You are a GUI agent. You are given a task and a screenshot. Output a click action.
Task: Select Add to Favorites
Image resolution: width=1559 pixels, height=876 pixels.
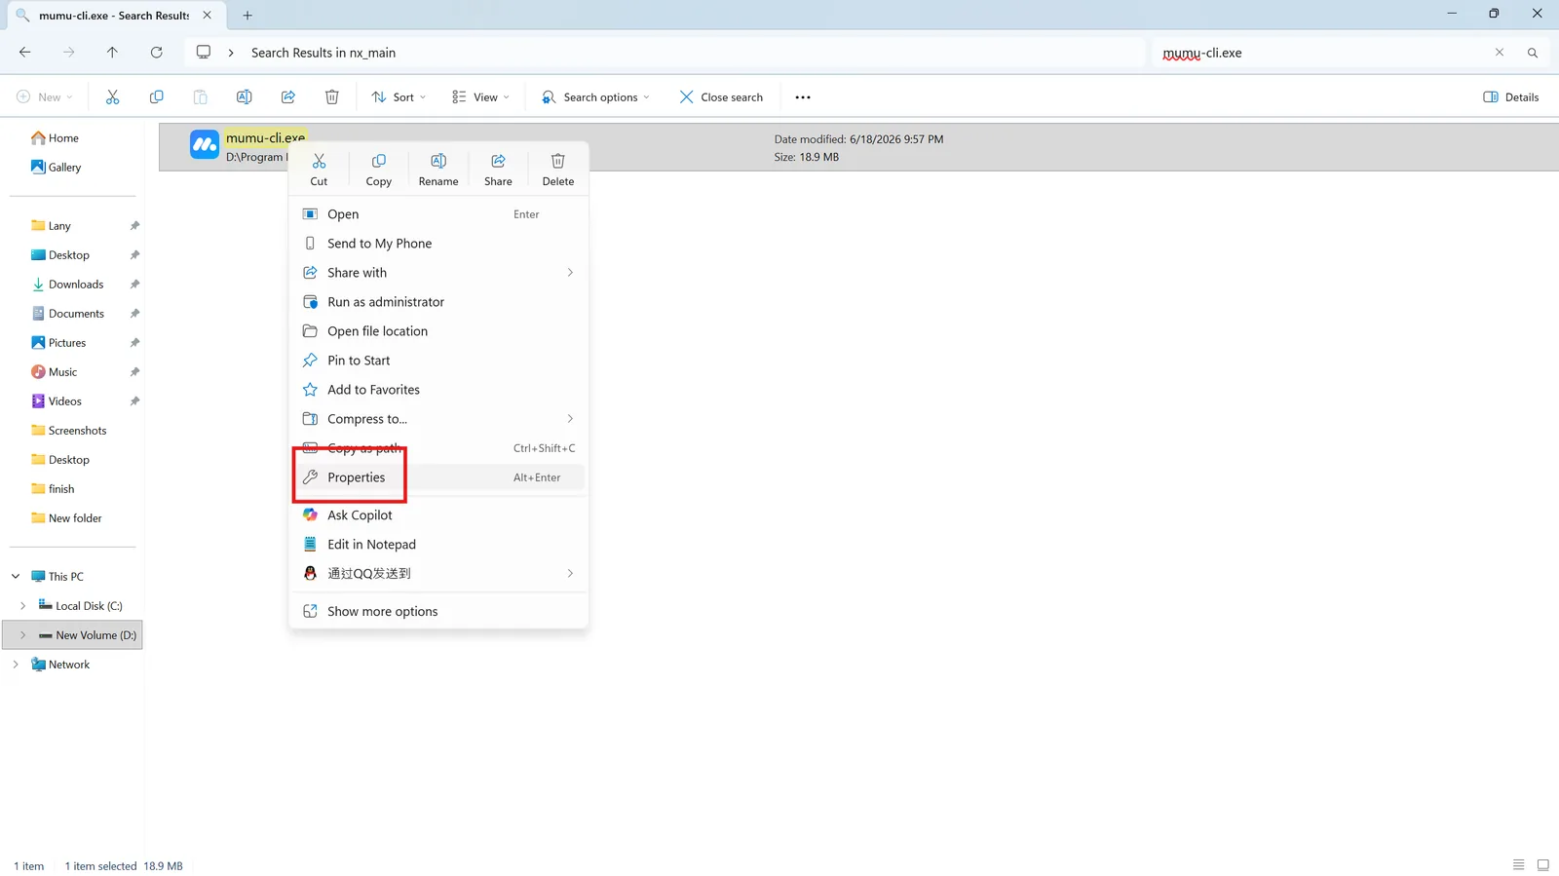coord(438,390)
